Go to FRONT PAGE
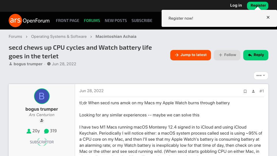The image size is (277, 156). [68, 21]
